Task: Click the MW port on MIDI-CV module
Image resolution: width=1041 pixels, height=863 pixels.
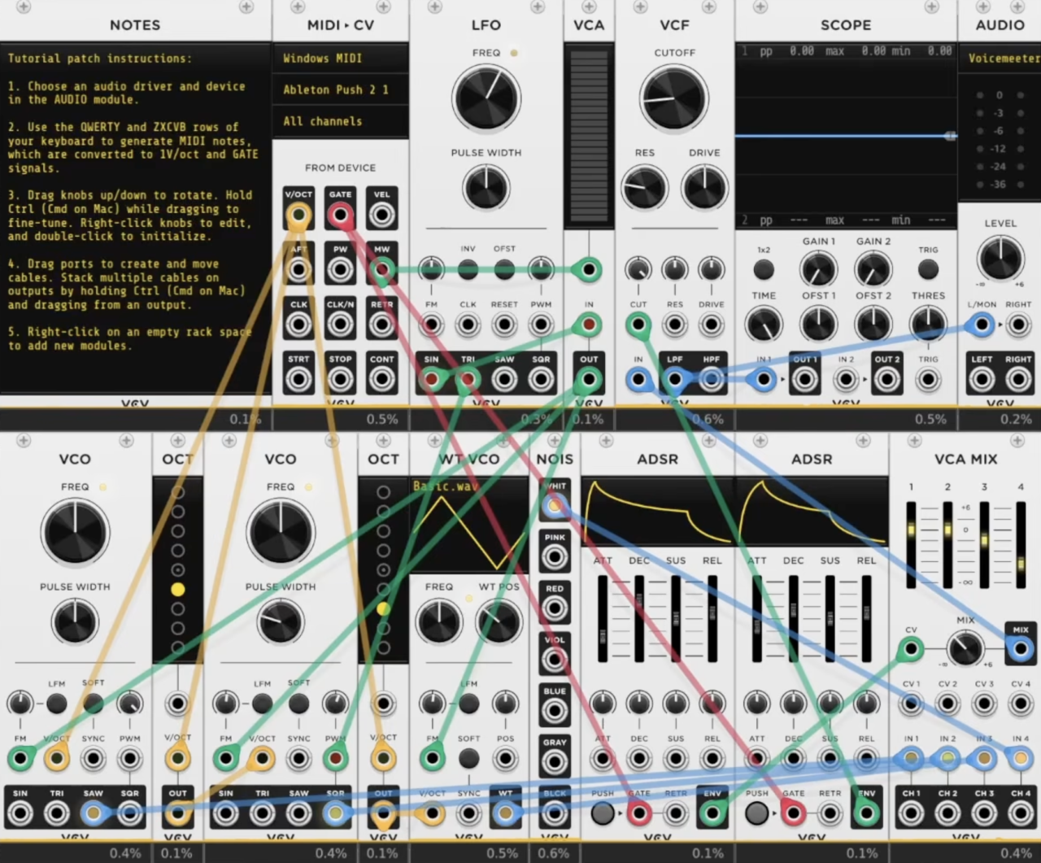Action: (x=381, y=270)
